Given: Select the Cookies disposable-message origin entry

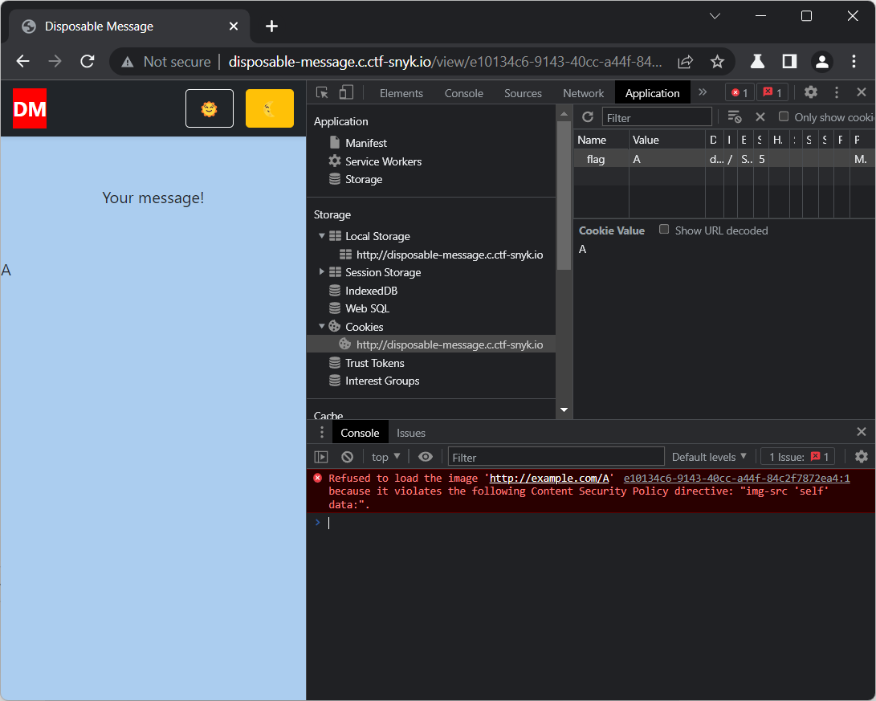Looking at the screenshot, I should click(x=431, y=344).
